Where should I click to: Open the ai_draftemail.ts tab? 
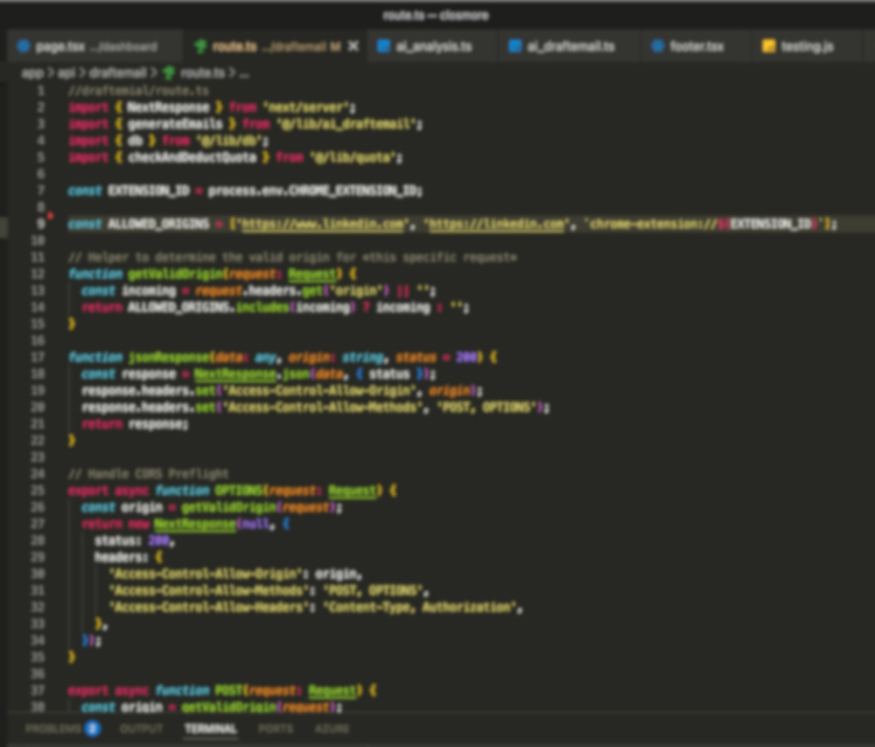570,46
